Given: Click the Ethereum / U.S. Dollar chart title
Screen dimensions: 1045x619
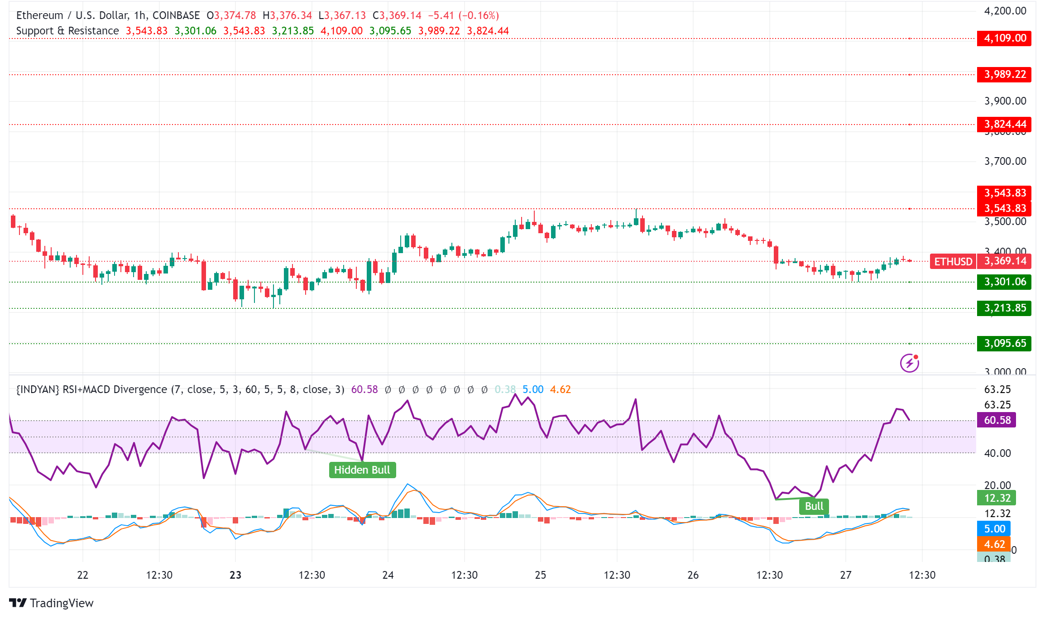Looking at the screenshot, I should pos(108,15).
